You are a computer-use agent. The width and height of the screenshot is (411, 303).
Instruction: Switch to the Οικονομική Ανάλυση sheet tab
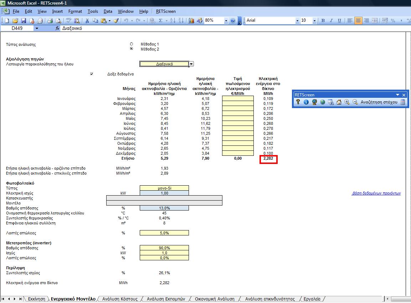(x=215, y=299)
